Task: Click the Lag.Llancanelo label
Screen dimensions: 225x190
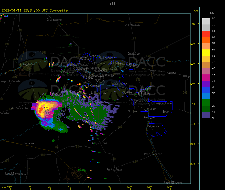Action: click(16, 174)
